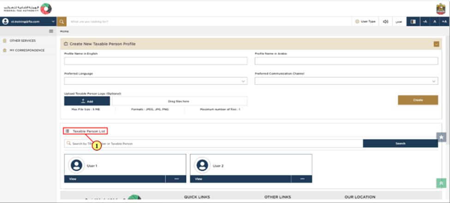
Task: Increase font size with +A button
Action: click(x=444, y=21)
